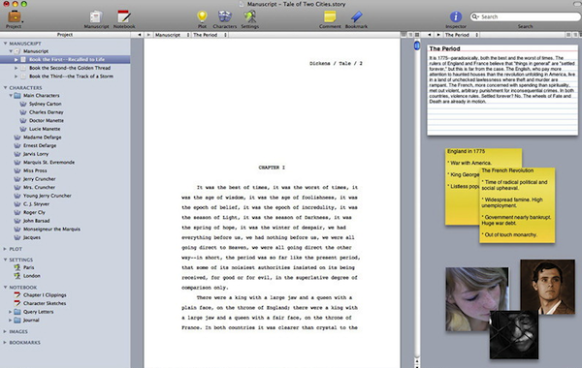Select Marquis St. Evremonde character
Image resolution: width=582 pixels, height=368 pixels.
(x=48, y=162)
